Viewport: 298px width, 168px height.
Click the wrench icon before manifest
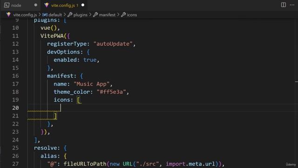(95, 14)
